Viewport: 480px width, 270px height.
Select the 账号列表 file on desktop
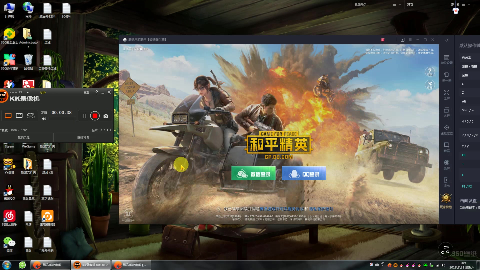47,244
